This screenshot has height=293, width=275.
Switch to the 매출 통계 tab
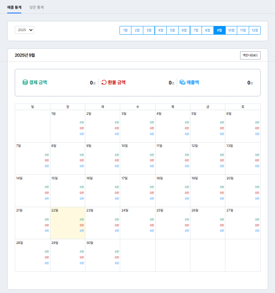[14, 7]
